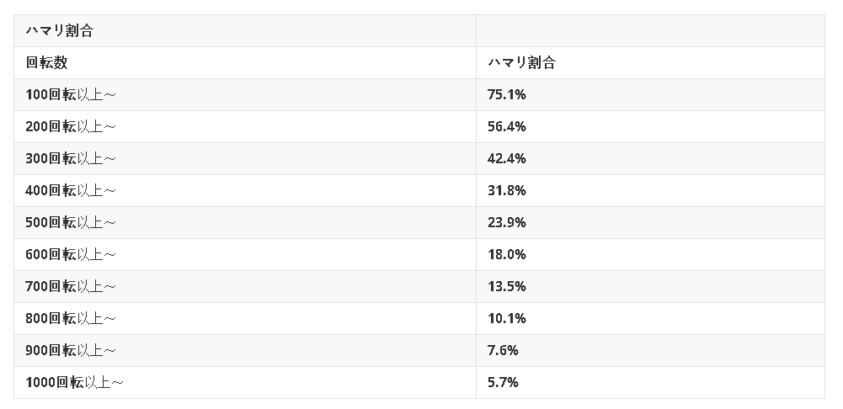Select the 100回転以上～ row label

click(x=71, y=95)
